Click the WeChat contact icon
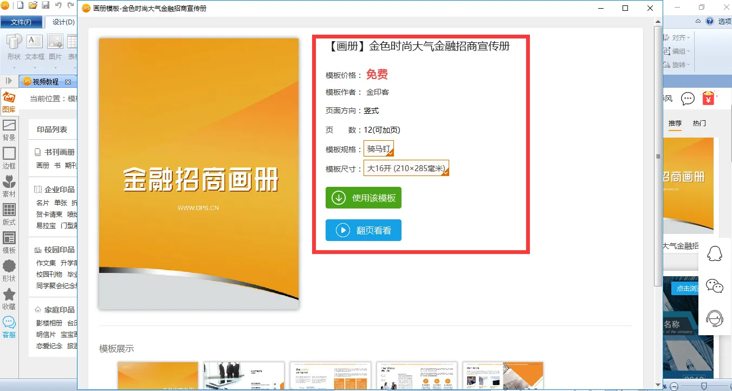 point(715,286)
